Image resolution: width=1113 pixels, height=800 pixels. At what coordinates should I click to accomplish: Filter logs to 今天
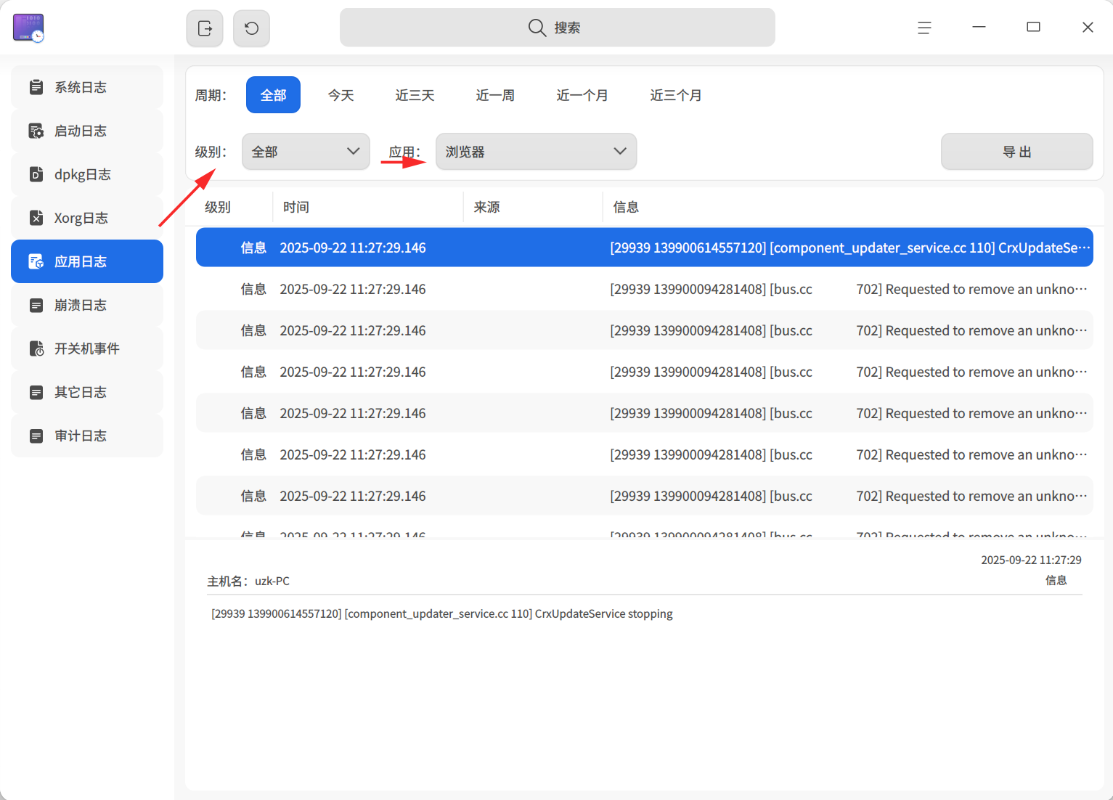[x=341, y=95]
